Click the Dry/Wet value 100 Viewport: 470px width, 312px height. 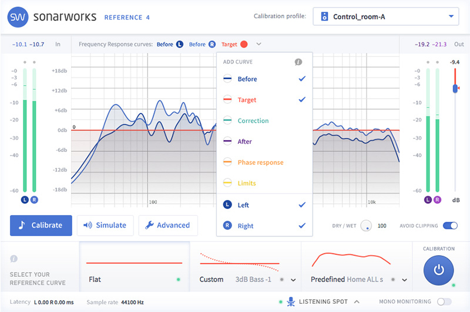(x=382, y=226)
